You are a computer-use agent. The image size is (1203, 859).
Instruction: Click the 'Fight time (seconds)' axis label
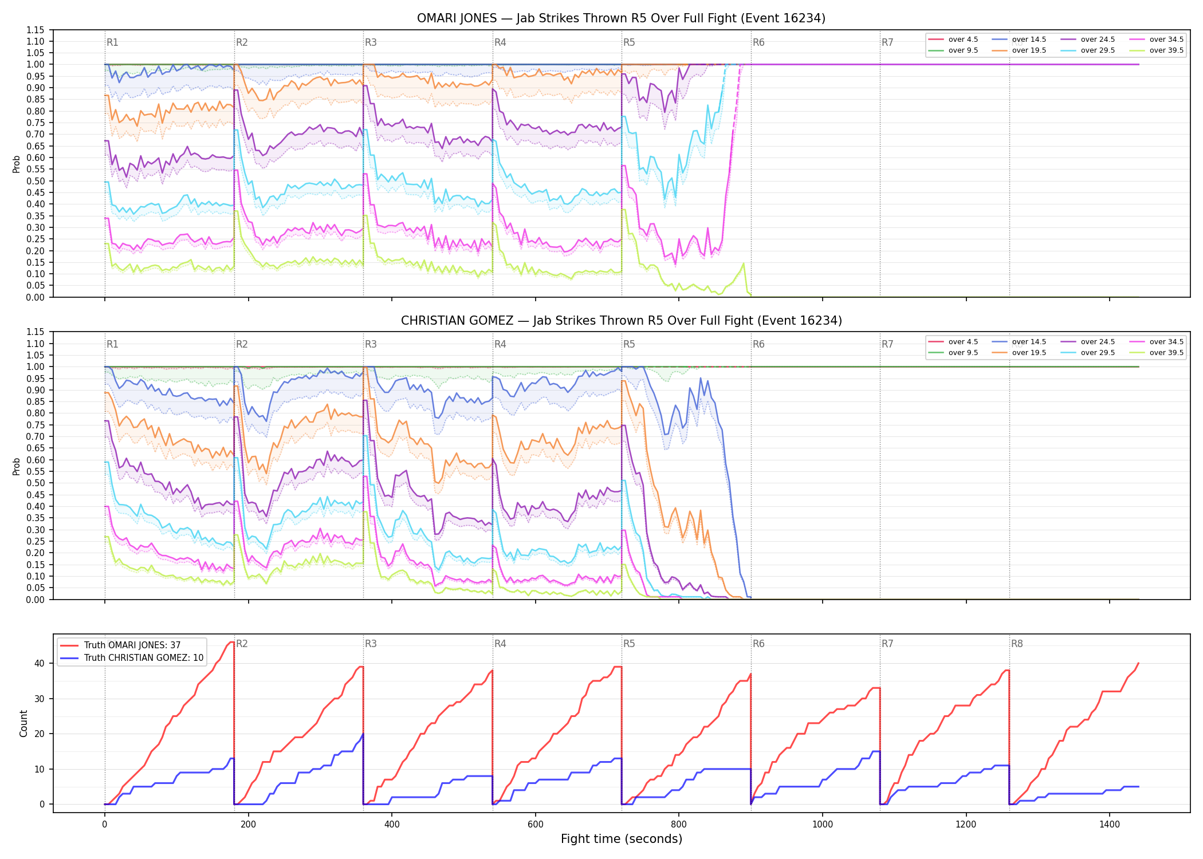click(622, 839)
